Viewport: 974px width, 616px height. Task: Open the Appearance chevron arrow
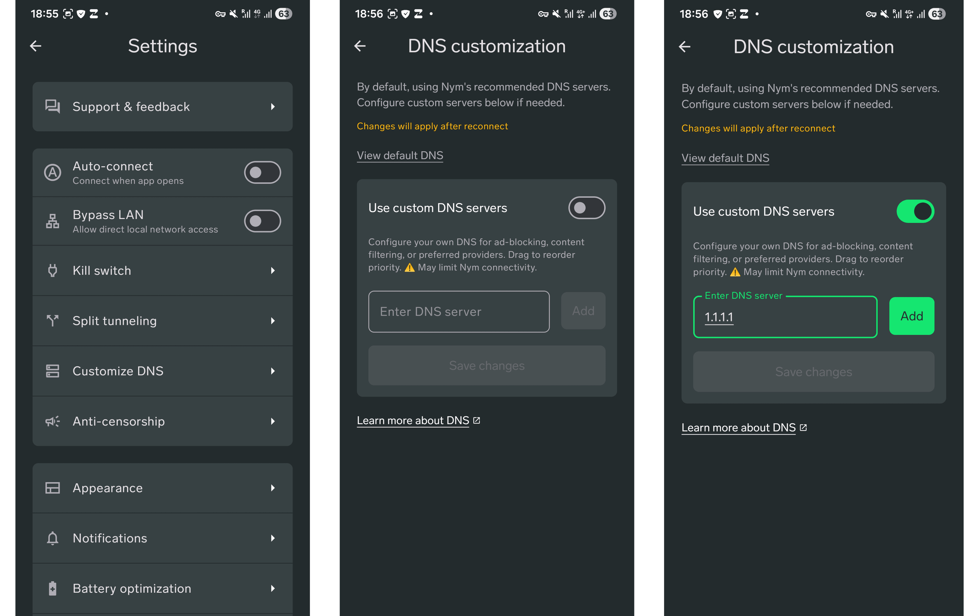[273, 488]
